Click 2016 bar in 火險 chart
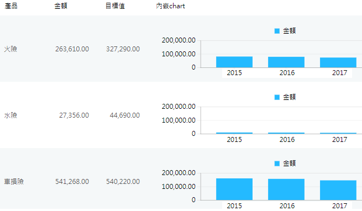 point(286,62)
